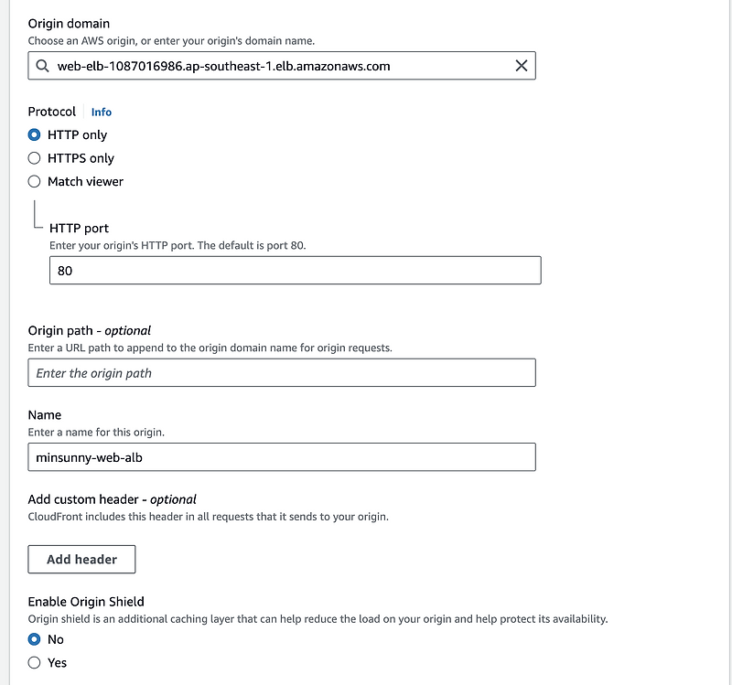Select No to keep Origin Shield disabled
The width and height of the screenshot is (732, 685).
pos(34,639)
